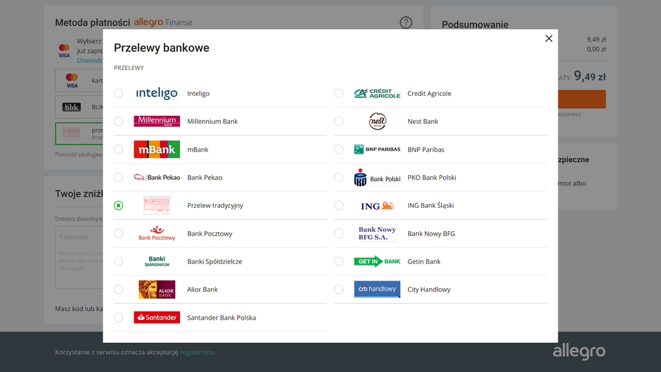Click the BLIK logo in background page
Image resolution: width=661 pixels, height=372 pixels.
[x=71, y=107]
